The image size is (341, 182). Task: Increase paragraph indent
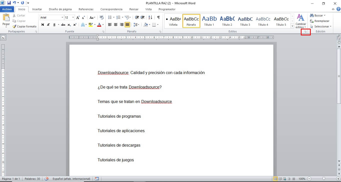(143, 17)
